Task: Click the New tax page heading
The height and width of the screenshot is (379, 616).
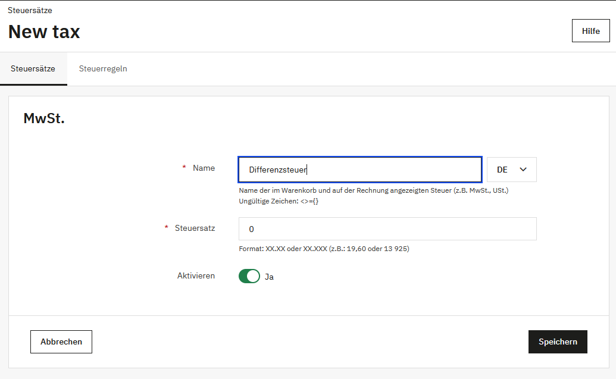Action: click(x=44, y=32)
